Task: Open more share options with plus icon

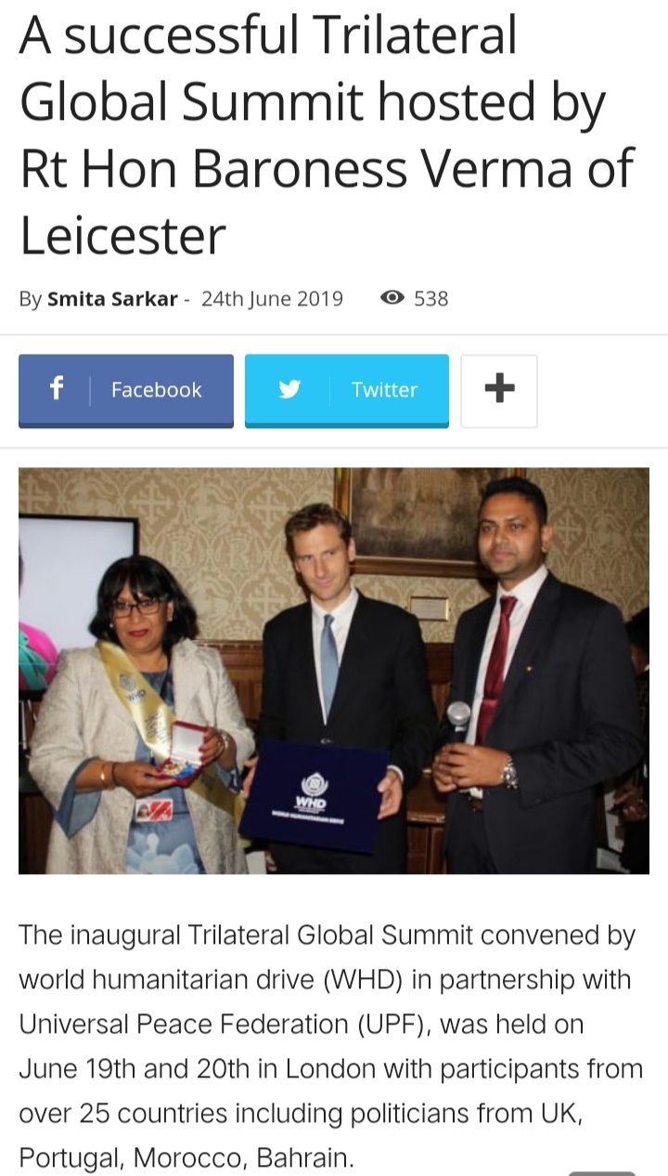Action: tap(499, 390)
